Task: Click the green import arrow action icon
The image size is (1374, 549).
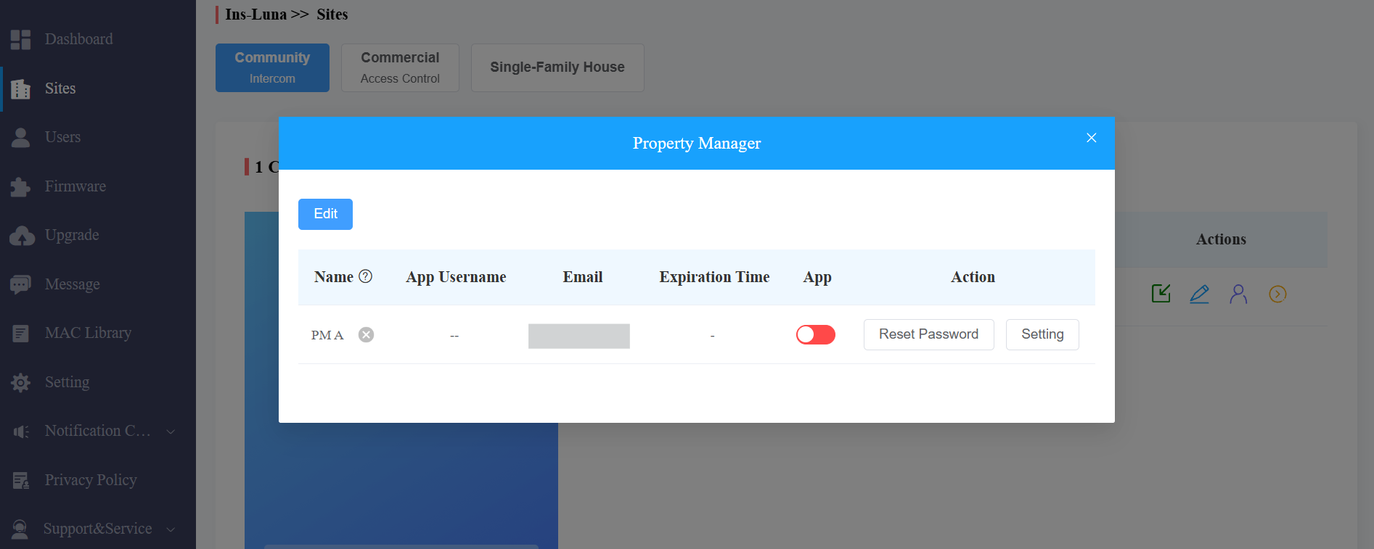Action: pos(1161,294)
